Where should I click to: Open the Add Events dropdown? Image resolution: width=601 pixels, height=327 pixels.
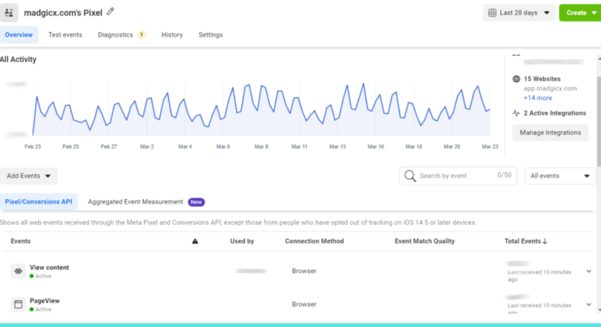pos(29,176)
